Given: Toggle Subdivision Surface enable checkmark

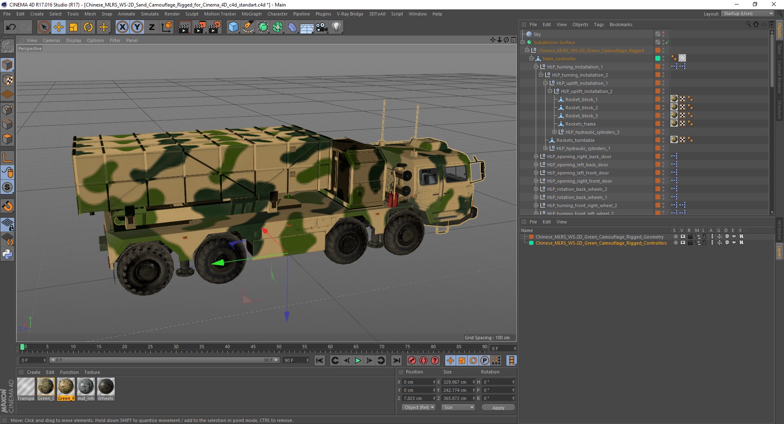Looking at the screenshot, I should coord(667,42).
